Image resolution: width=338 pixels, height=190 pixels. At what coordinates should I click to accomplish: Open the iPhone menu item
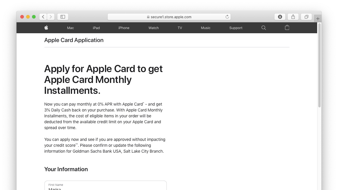point(124,28)
